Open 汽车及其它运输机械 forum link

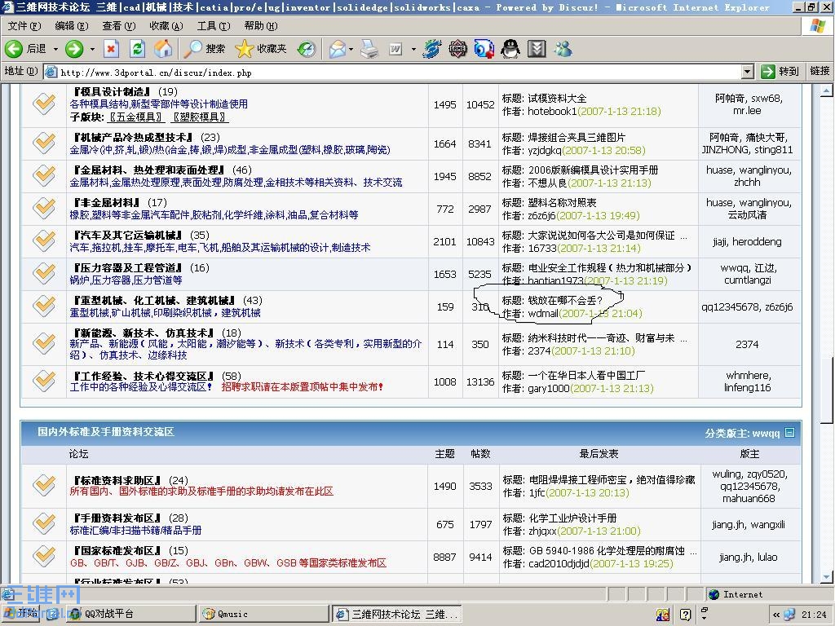click(128, 235)
